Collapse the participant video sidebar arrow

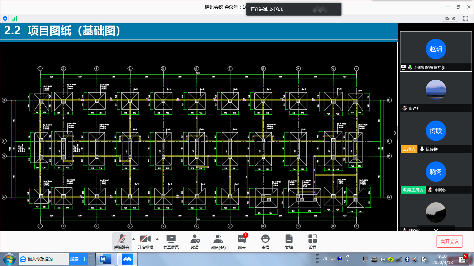click(x=395, y=133)
